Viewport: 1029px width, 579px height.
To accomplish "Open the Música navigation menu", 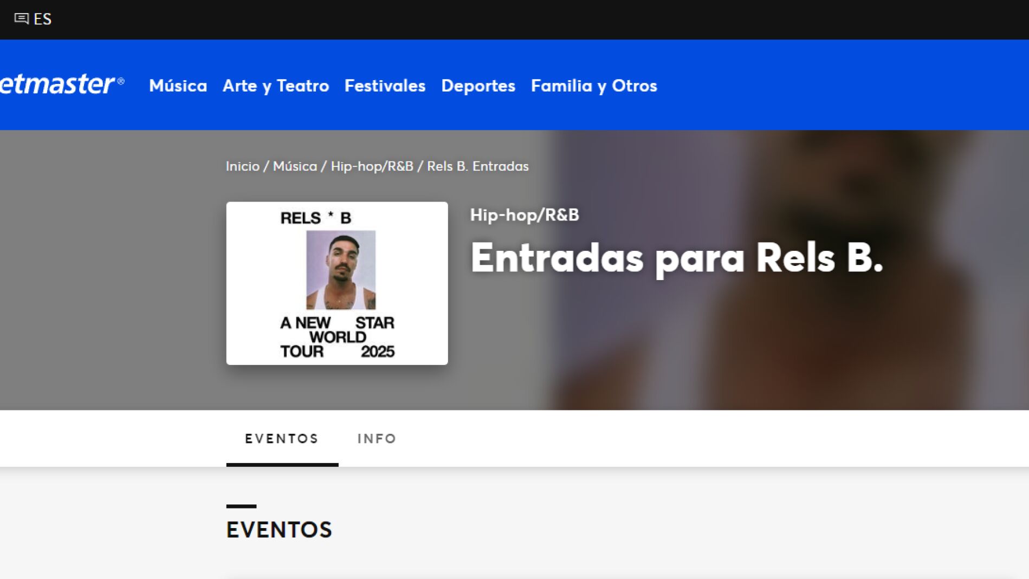I will tap(178, 86).
